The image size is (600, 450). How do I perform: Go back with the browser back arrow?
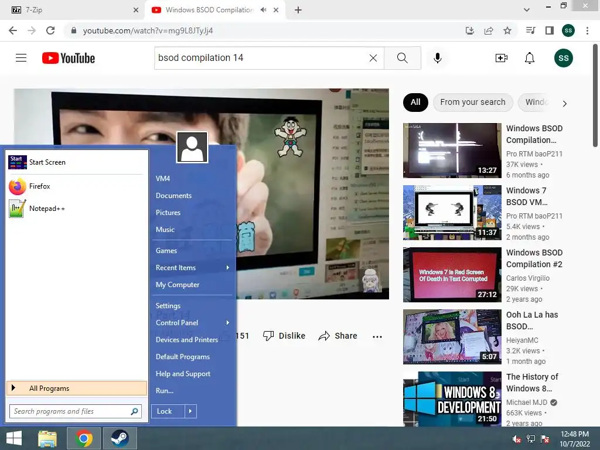click(x=13, y=30)
